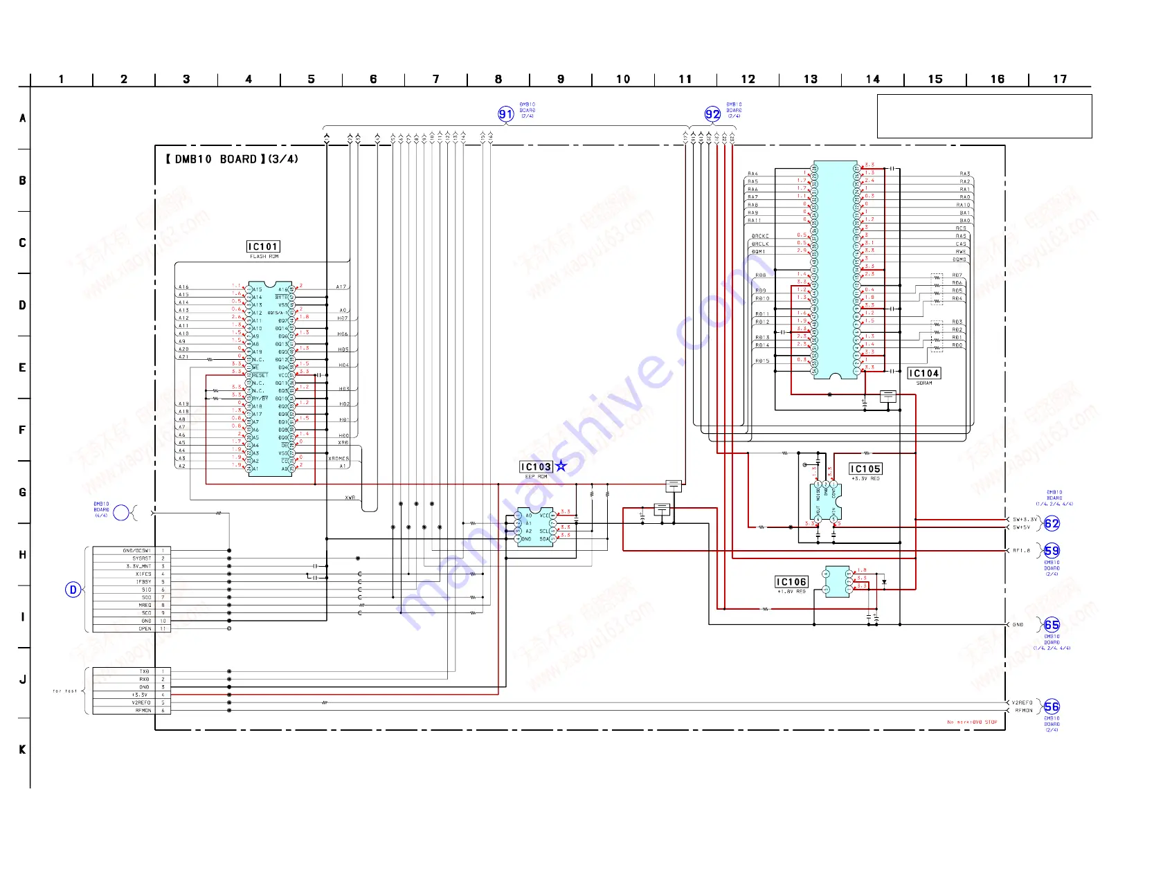Click the circled 62 connector reference
The height and width of the screenshot is (874, 1163).
1052,524
